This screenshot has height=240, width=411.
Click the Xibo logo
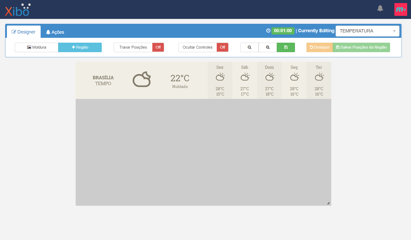point(18,10)
